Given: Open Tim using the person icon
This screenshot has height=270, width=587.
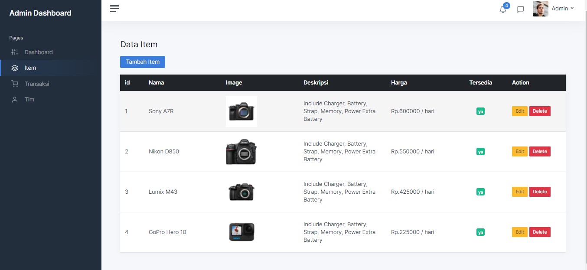Looking at the screenshot, I should click(x=14, y=99).
